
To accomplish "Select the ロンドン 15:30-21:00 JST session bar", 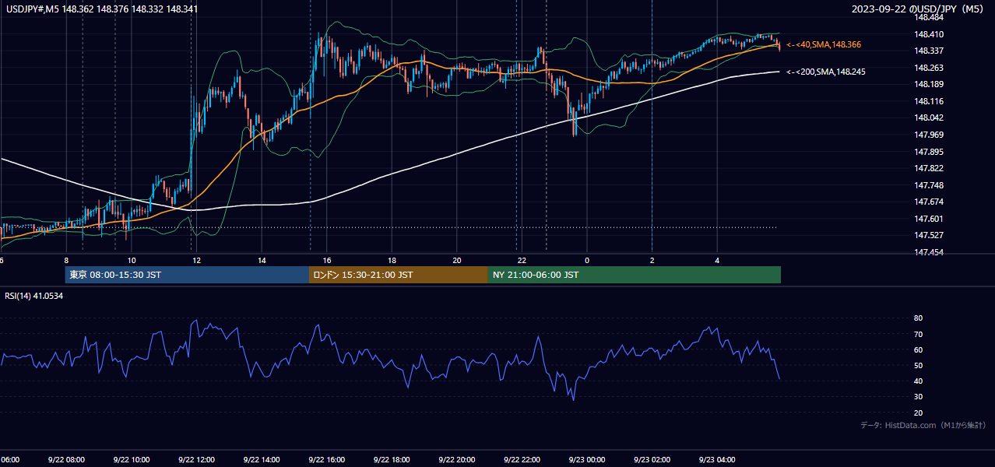I will click(x=399, y=275).
